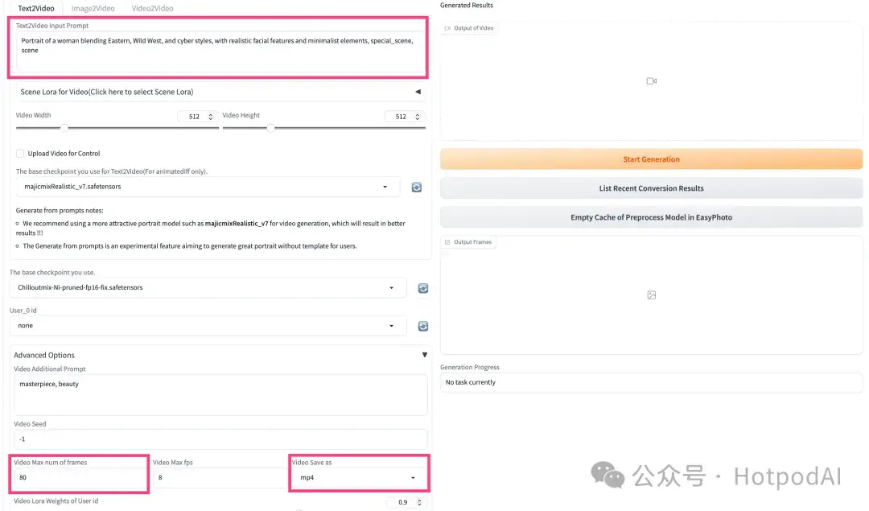This screenshot has width=869, height=511.
Task: Click the Video Width slider handle
Action: click(x=65, y=128)
